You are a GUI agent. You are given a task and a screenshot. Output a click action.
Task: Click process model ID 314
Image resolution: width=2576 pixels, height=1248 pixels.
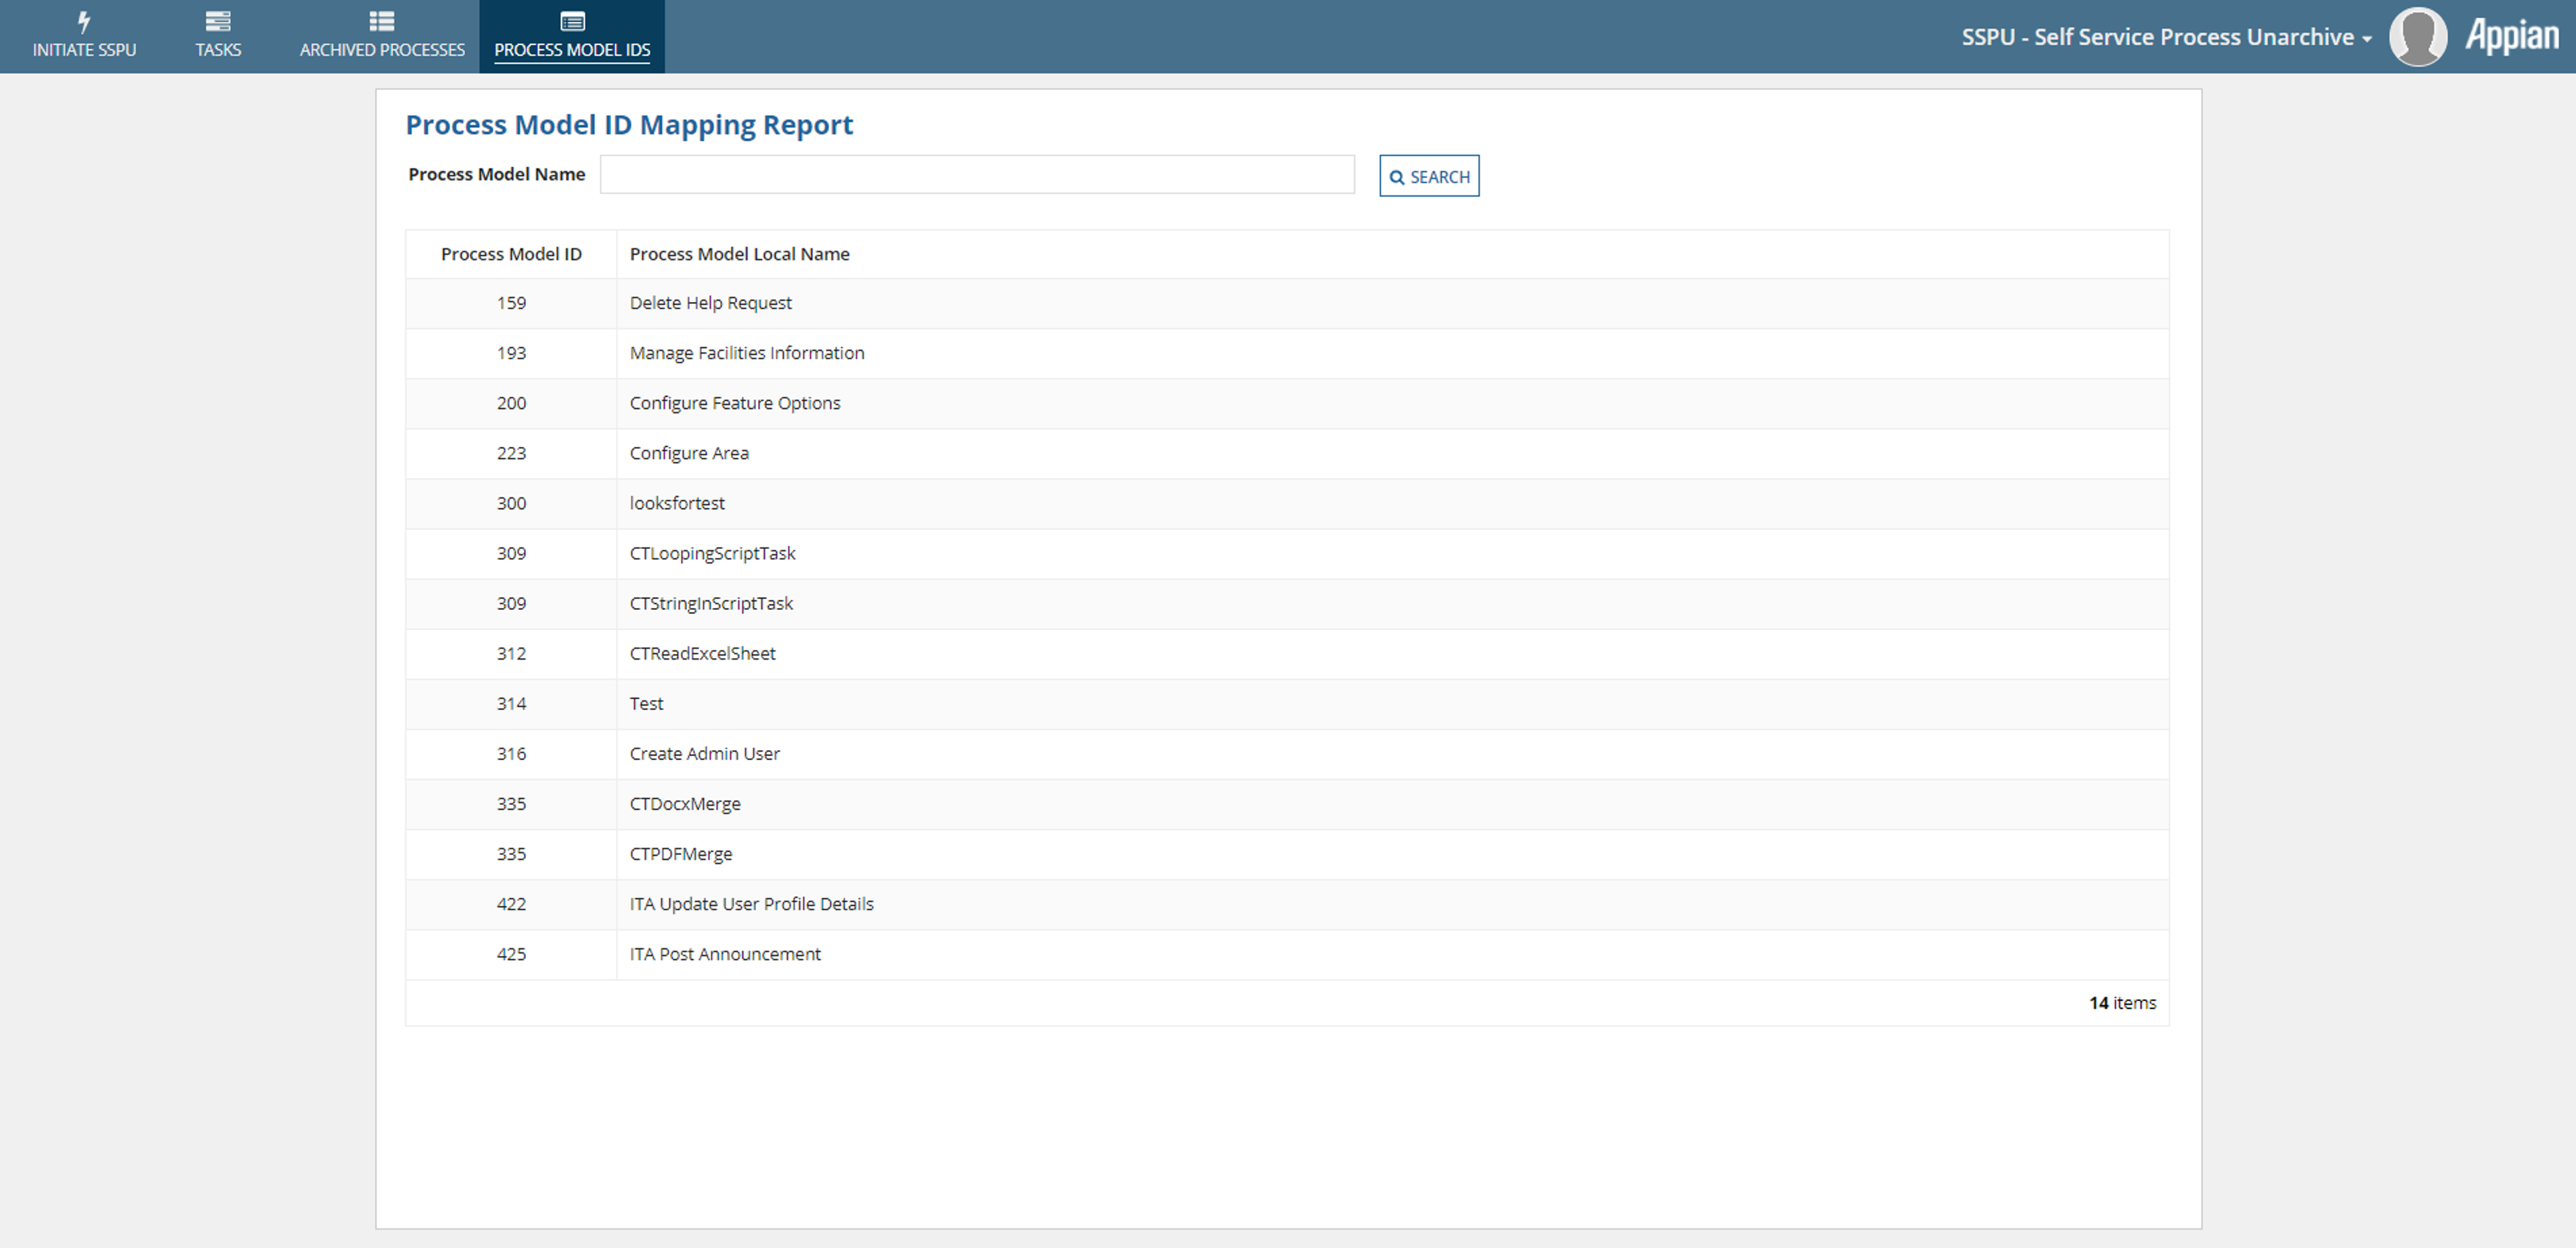tap(511, 703)
